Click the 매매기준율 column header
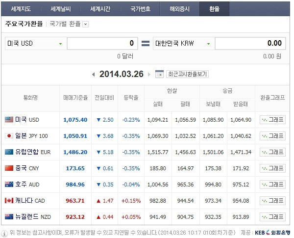The height and width of the screenshot is (238, 294). coord(75,98)
